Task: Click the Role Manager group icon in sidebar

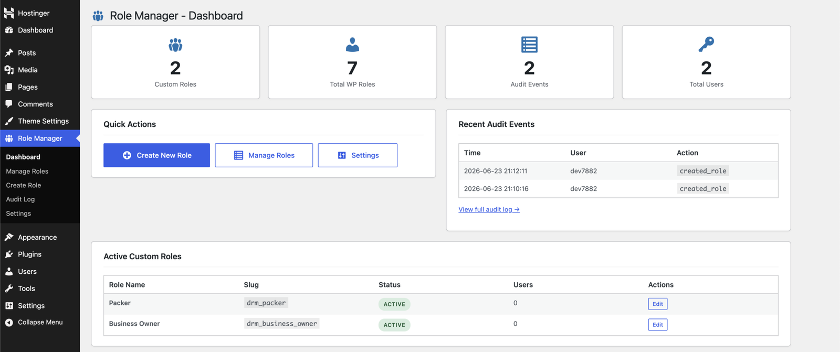Action: click(x=9, y=138)
